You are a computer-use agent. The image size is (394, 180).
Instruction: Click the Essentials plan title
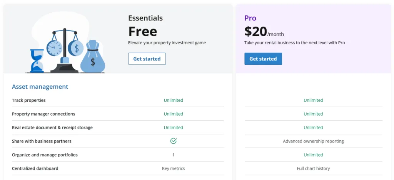pos(145,18)
